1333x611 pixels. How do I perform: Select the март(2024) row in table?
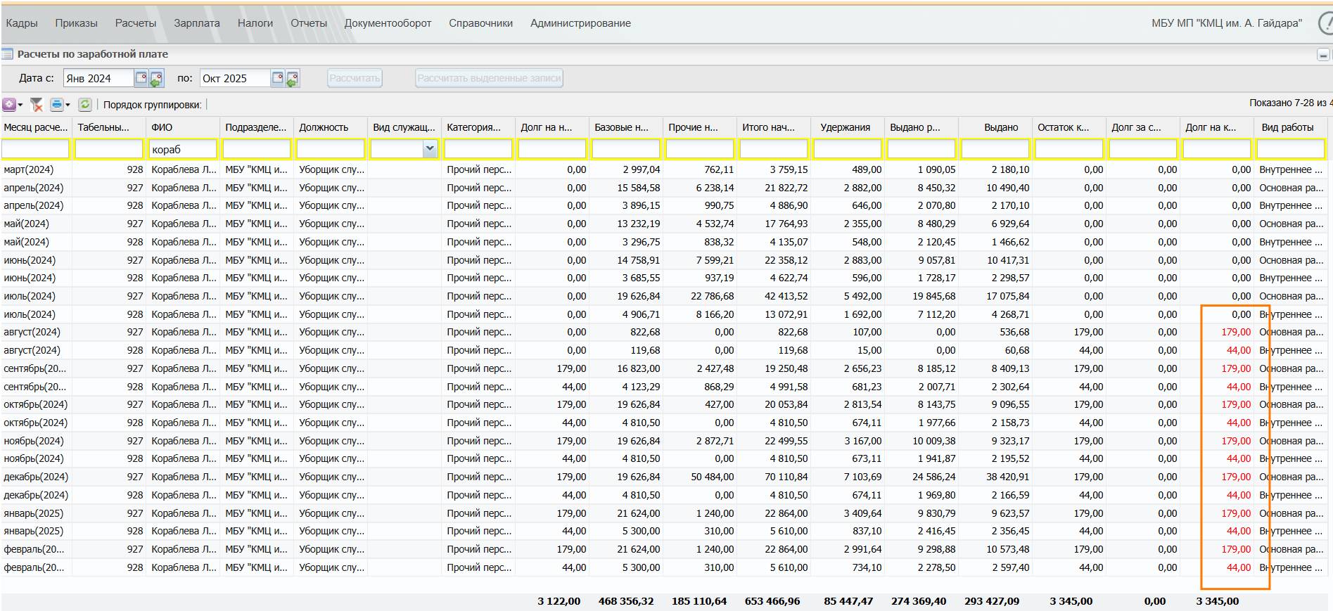(x=29, y=169)
